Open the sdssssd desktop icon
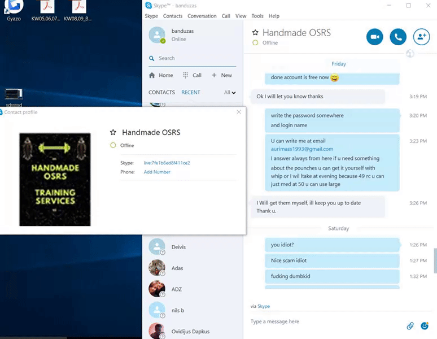 click(14, 97)
